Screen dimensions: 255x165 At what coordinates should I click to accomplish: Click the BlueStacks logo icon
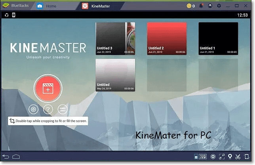(x=6, y=6)
